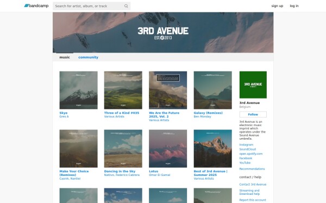Open Best of 3rd Avenue Summer 2025 cover
This screenshot has height=203, width=326.
212,148
